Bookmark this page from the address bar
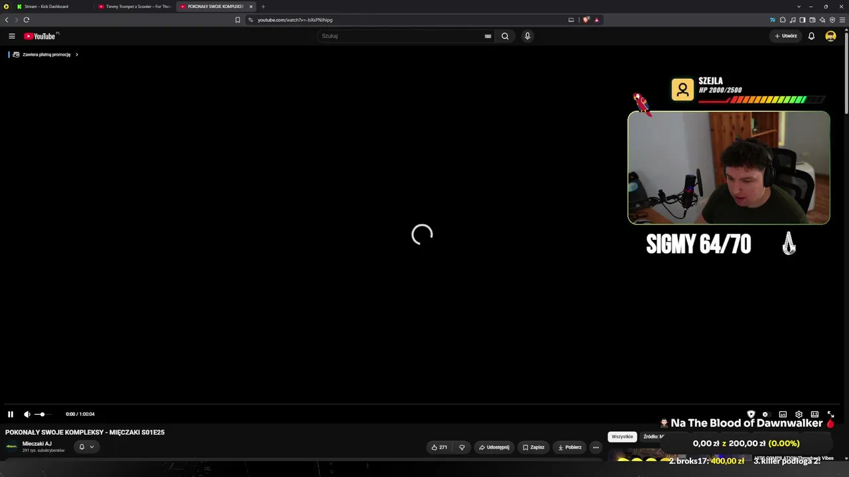The height and width of the screenshot is (477, 849). pos(237,20)
